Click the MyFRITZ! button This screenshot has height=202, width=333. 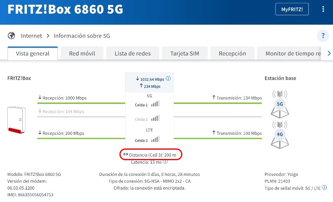(292, 9)
